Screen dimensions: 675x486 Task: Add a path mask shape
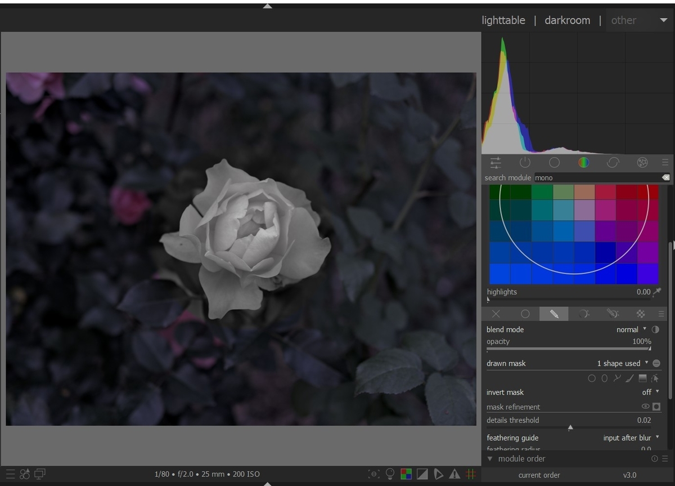click(617, 378)
